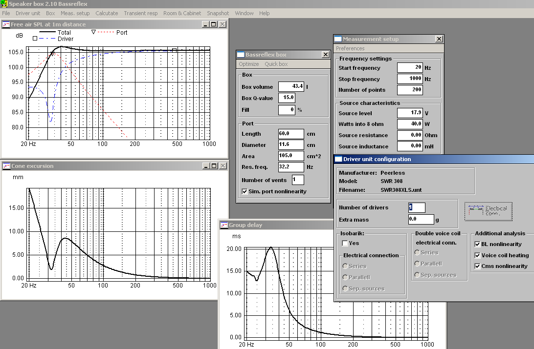Image resolution: width=534 pixels, height=349 pixels.
Task: Click the Measurement setup window icon
Action: pos(338,39)
